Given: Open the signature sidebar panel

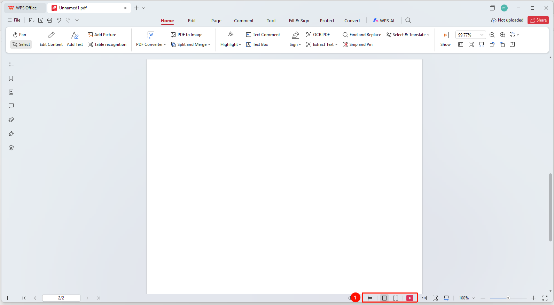Looking at the screenshot, I should tap(11, 134).
